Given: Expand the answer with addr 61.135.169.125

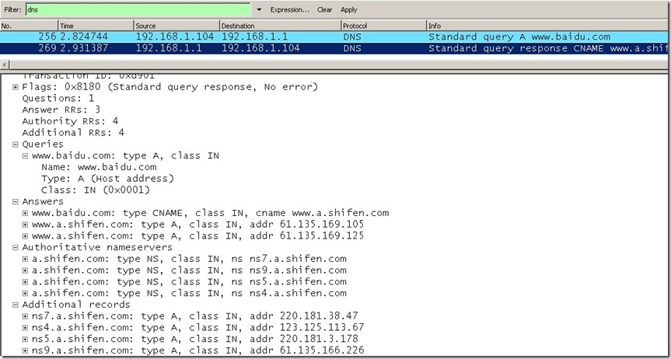Looking at the screenshot, I should pos(25,236).
